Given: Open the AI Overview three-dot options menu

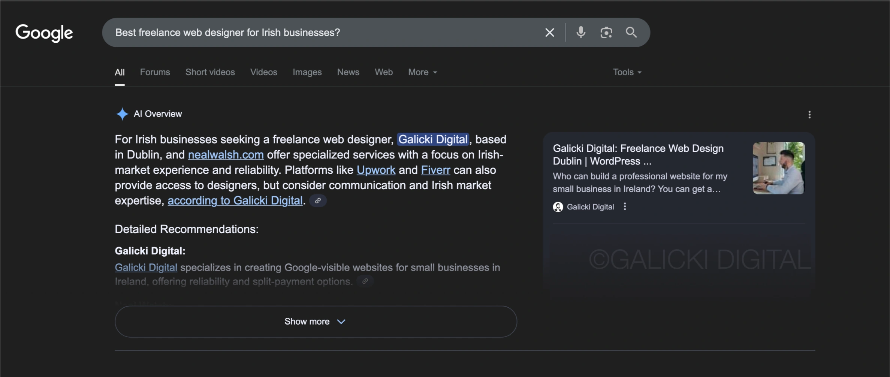Looking at the screenshot, I should [x=809, y=115].
